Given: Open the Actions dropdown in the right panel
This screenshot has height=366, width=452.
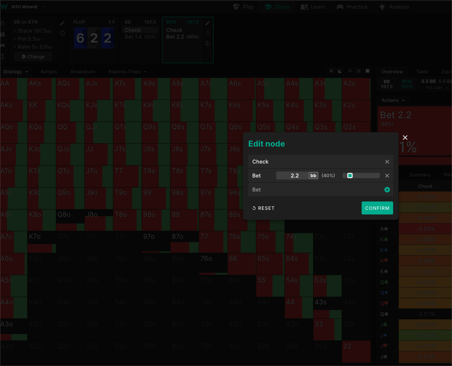Looking at the screenshot, I should point(393,100).
